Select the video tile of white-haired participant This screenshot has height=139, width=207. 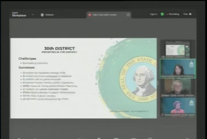tap(178, 88)
